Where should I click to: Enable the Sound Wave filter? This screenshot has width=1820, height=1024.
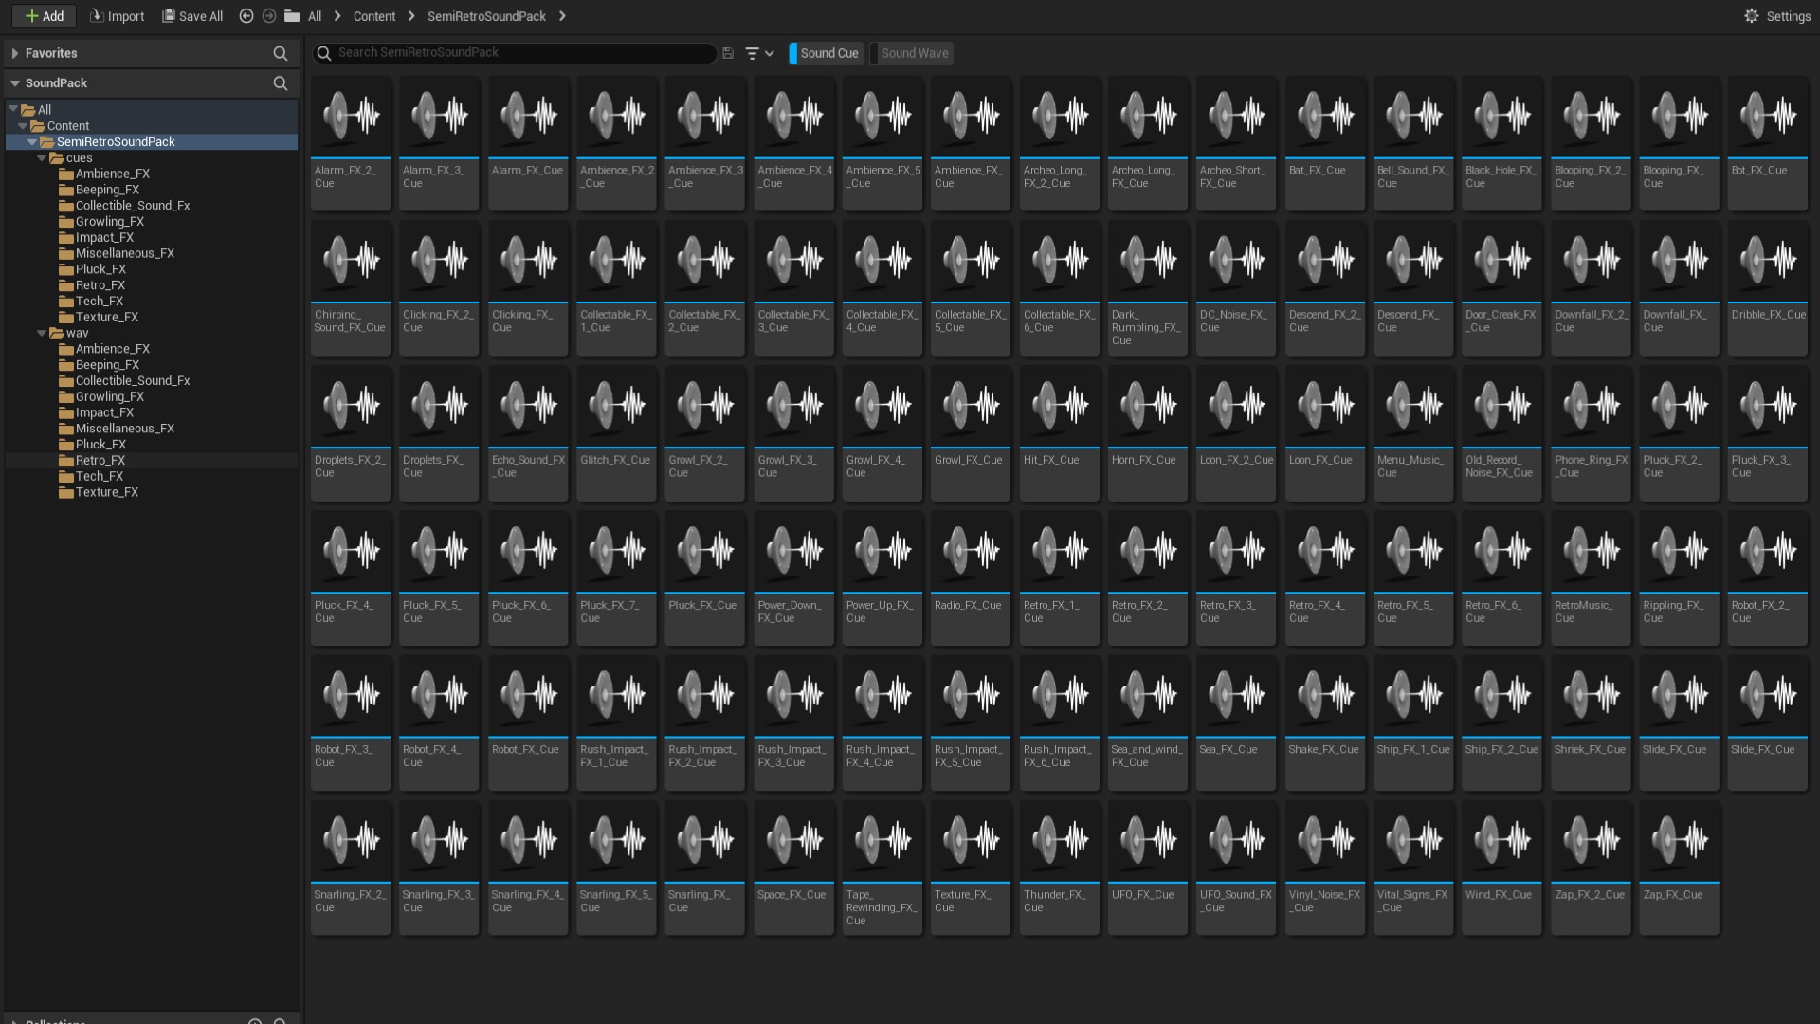914,54
